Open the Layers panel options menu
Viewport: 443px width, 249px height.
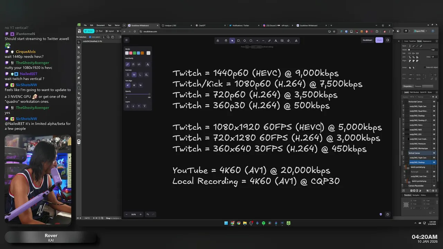point(437,92)
